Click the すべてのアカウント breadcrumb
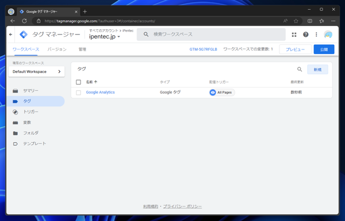The width and height of the screenshot is (345, 221). tap(103, 31)
